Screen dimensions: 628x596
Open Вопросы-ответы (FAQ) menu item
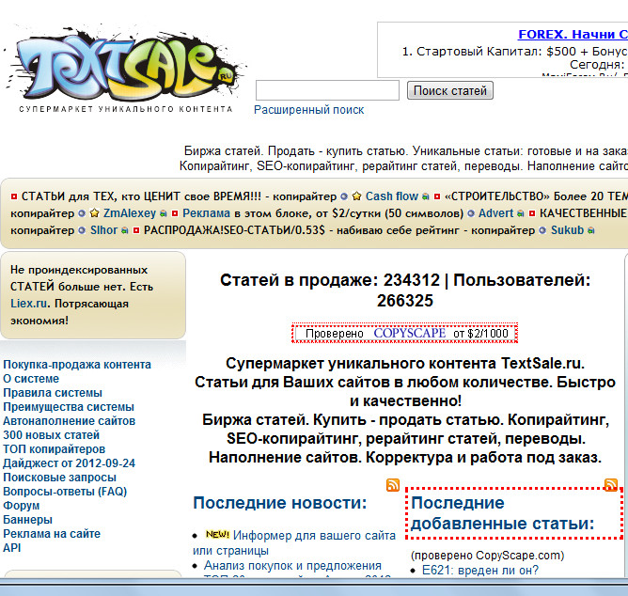tap(65, 492)
